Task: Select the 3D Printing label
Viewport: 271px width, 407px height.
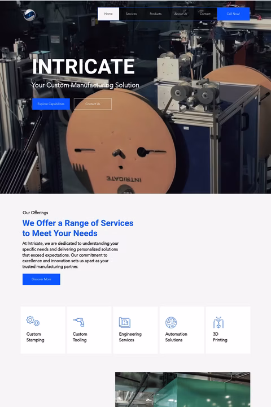Action: click(220, 337)
